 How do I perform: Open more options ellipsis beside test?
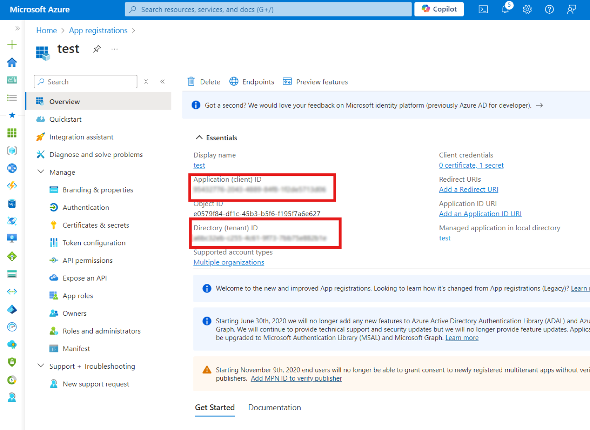click(115, 49)
